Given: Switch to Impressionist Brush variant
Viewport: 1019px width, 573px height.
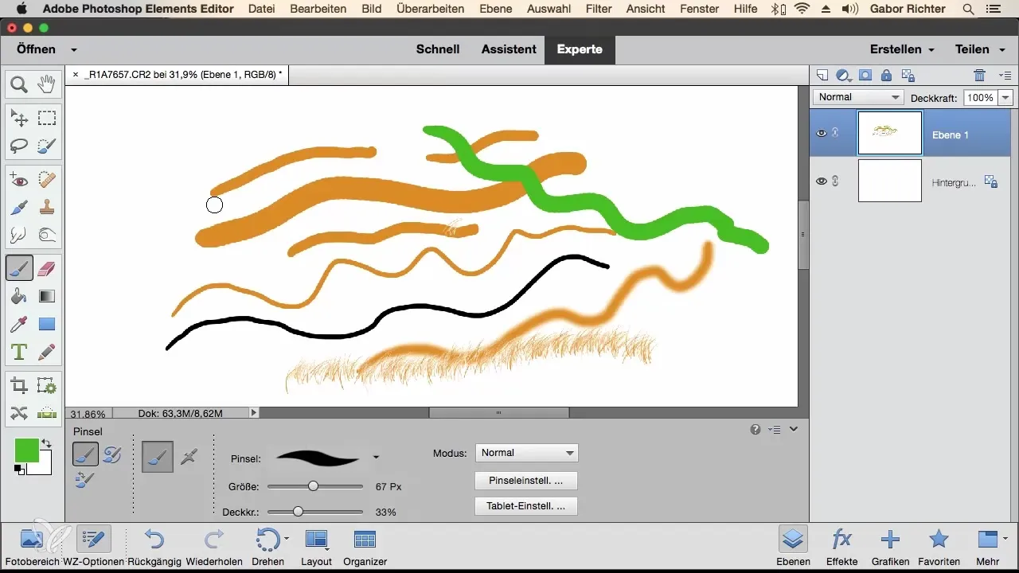Looking at the screenshot, I should pyautogui.click(x=112, y=454).
